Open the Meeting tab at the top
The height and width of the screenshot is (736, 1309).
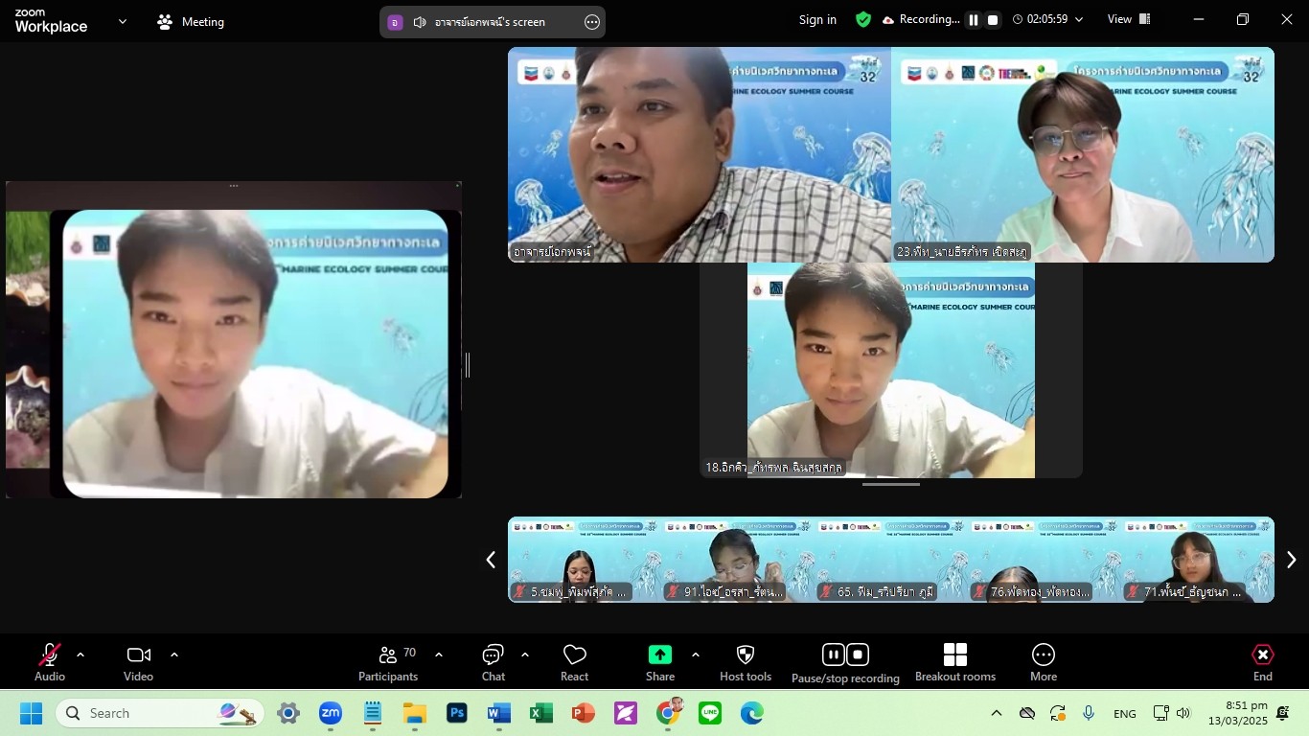191,22
